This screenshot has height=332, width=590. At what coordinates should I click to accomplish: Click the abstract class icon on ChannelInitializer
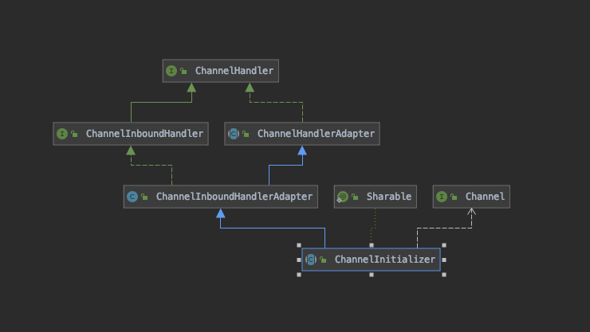click(311, 260)
